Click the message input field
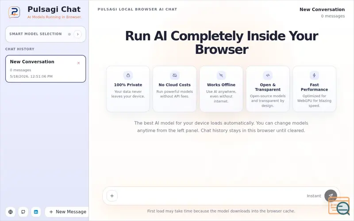 click(211, 196)
